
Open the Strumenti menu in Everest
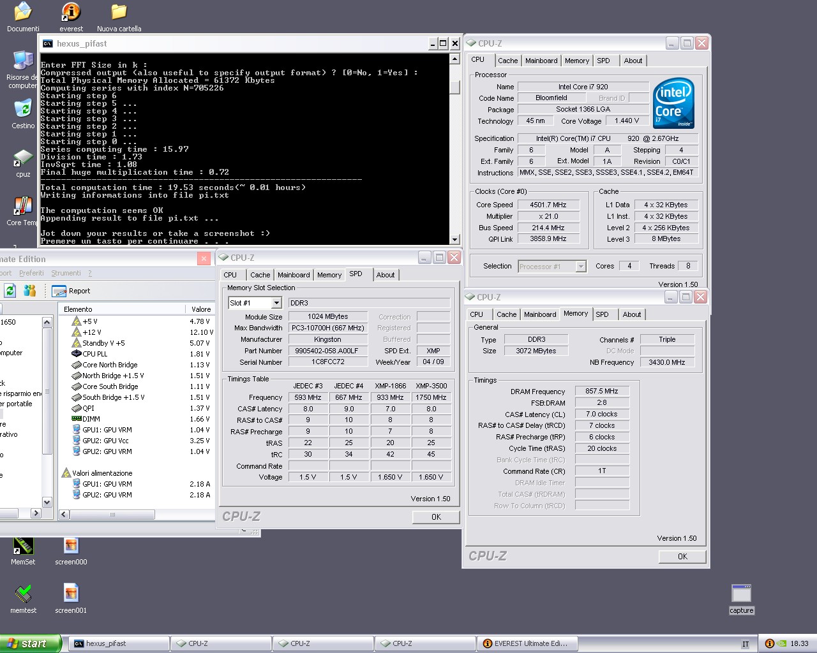pyautogui.click(x=66, y=273)
